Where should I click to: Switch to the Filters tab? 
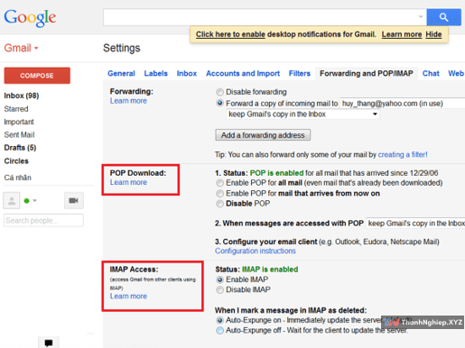click(300, 73)
